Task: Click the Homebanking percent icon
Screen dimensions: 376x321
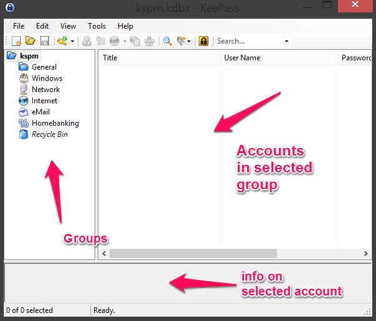Action: [x=24, y=123]
